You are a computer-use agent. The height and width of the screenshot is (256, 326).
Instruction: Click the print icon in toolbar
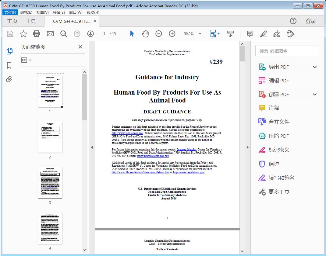tap(37, 34)
